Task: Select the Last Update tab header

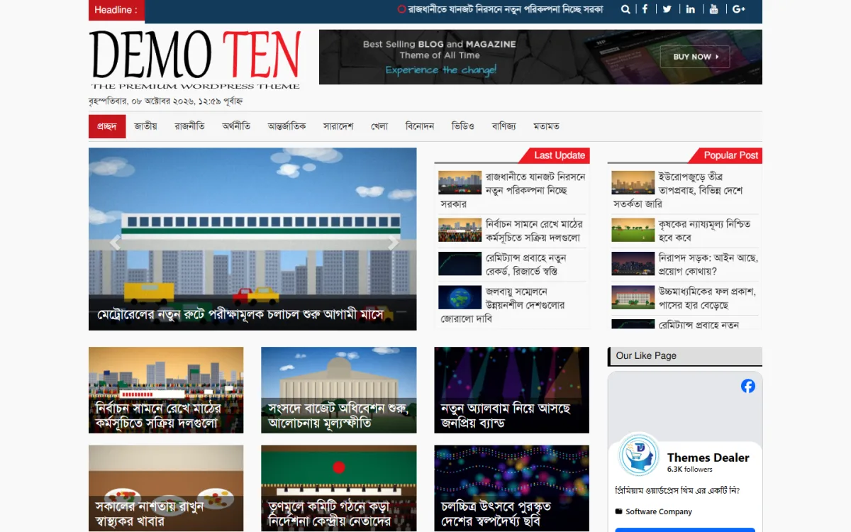Action: 559,155
